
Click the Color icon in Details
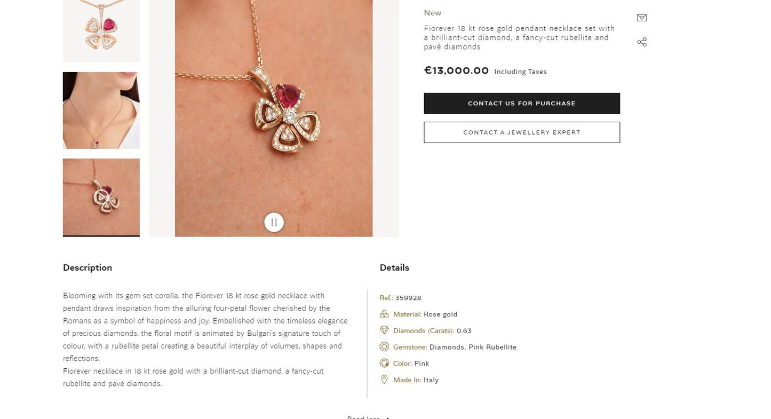coord(384,363)
